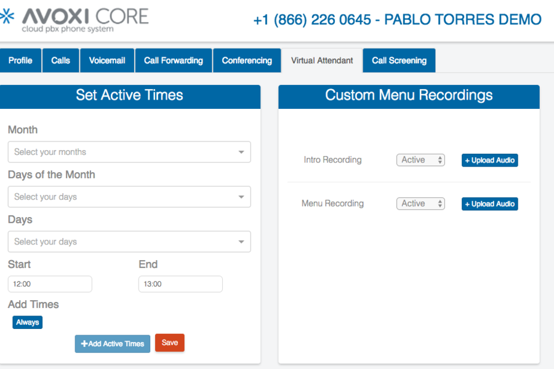The height and width of the screenshot is (369, 554).
Task: Click the Set Active Times panel header
Action: [x=129, y=97]
